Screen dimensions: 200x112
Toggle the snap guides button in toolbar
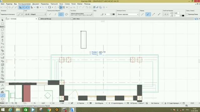coord(26,7)
